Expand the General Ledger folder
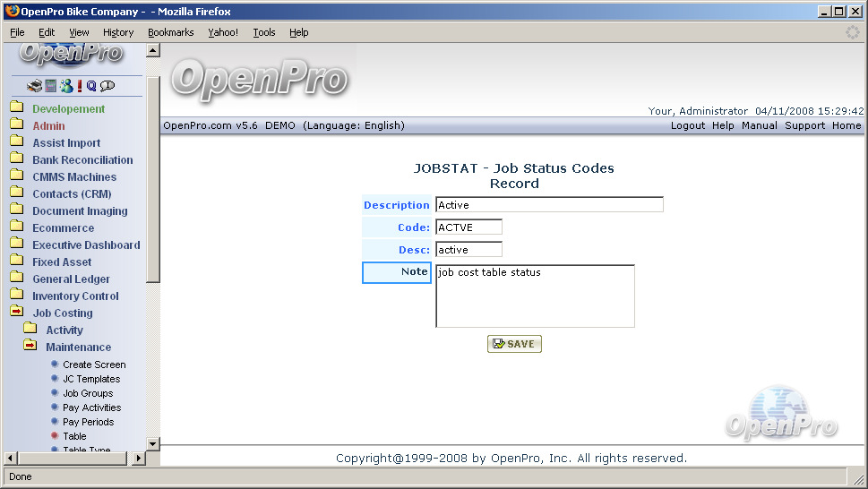Viewport: 868px width, 489px height. 17,279
